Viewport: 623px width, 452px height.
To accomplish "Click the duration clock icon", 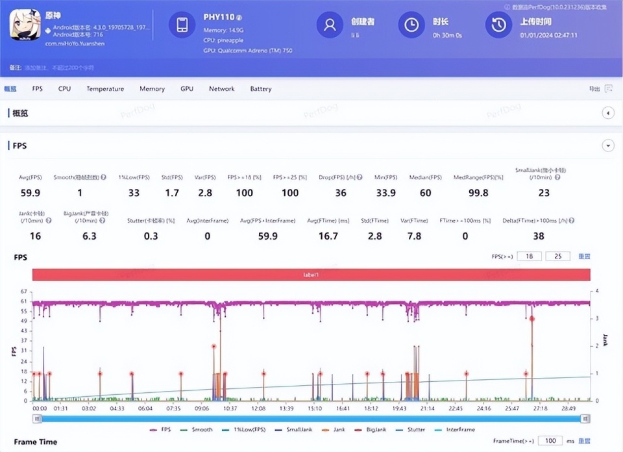I will (411, 25).
